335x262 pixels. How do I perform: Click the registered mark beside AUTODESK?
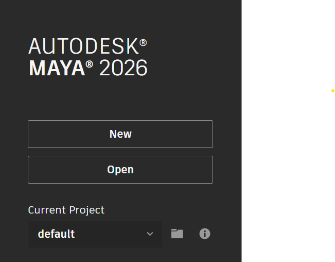coord(143,42)
